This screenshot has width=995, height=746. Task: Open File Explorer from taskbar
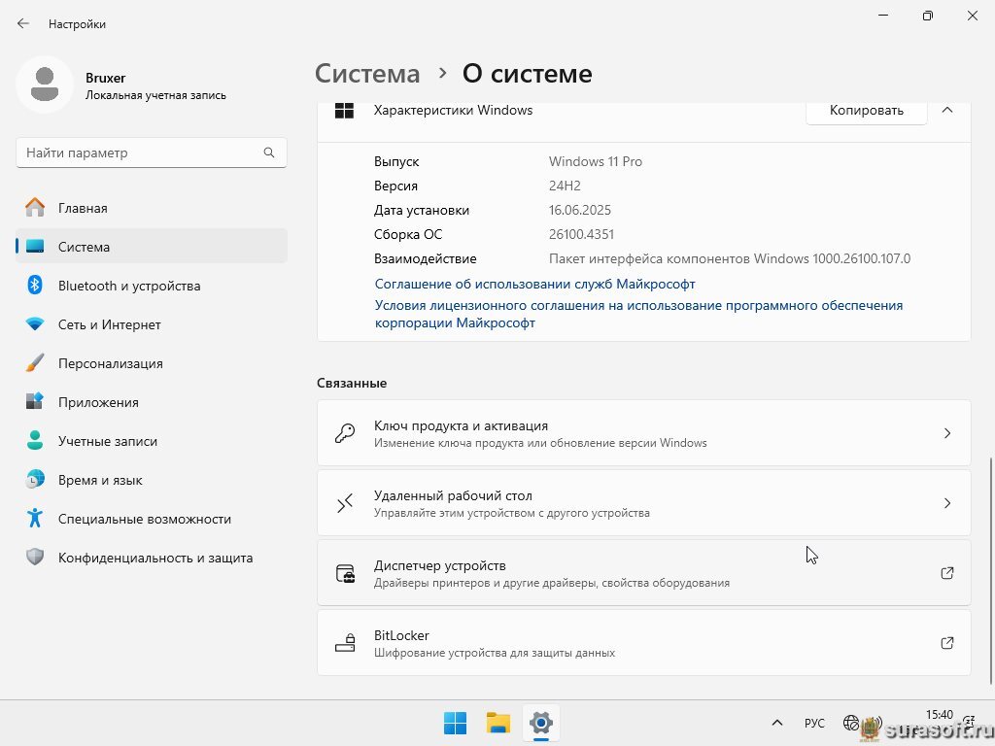pyautogui.click(x=498, y=723)
